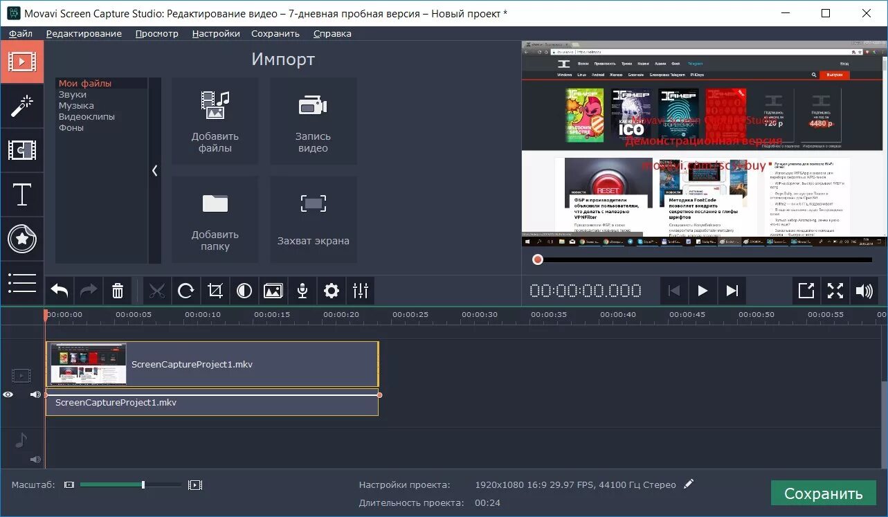Open the Transitions tab in sidebar
This screenshot has width=888, height=517.
21,150
